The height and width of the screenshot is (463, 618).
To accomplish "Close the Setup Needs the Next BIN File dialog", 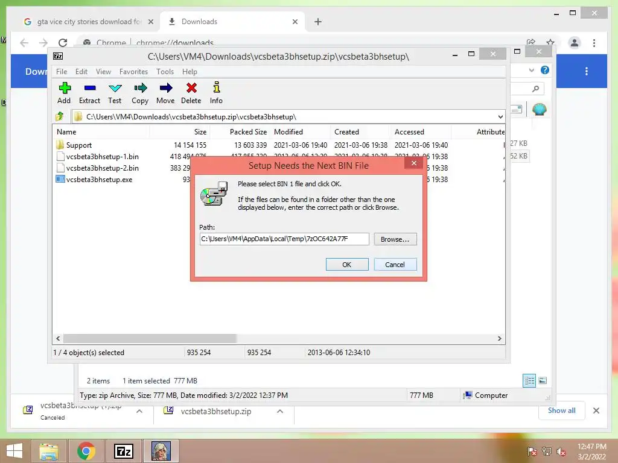I will point(414,163).
